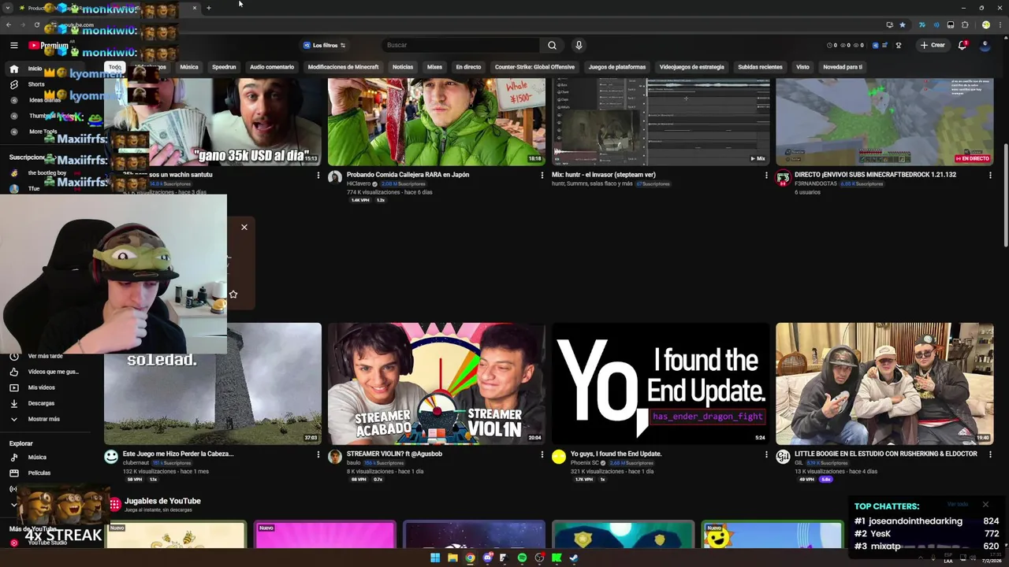Image resolution: width=1009 pixels, height=567 pixels.
Task: Open File Explorer from the taskbar
Action: point(452,558)
